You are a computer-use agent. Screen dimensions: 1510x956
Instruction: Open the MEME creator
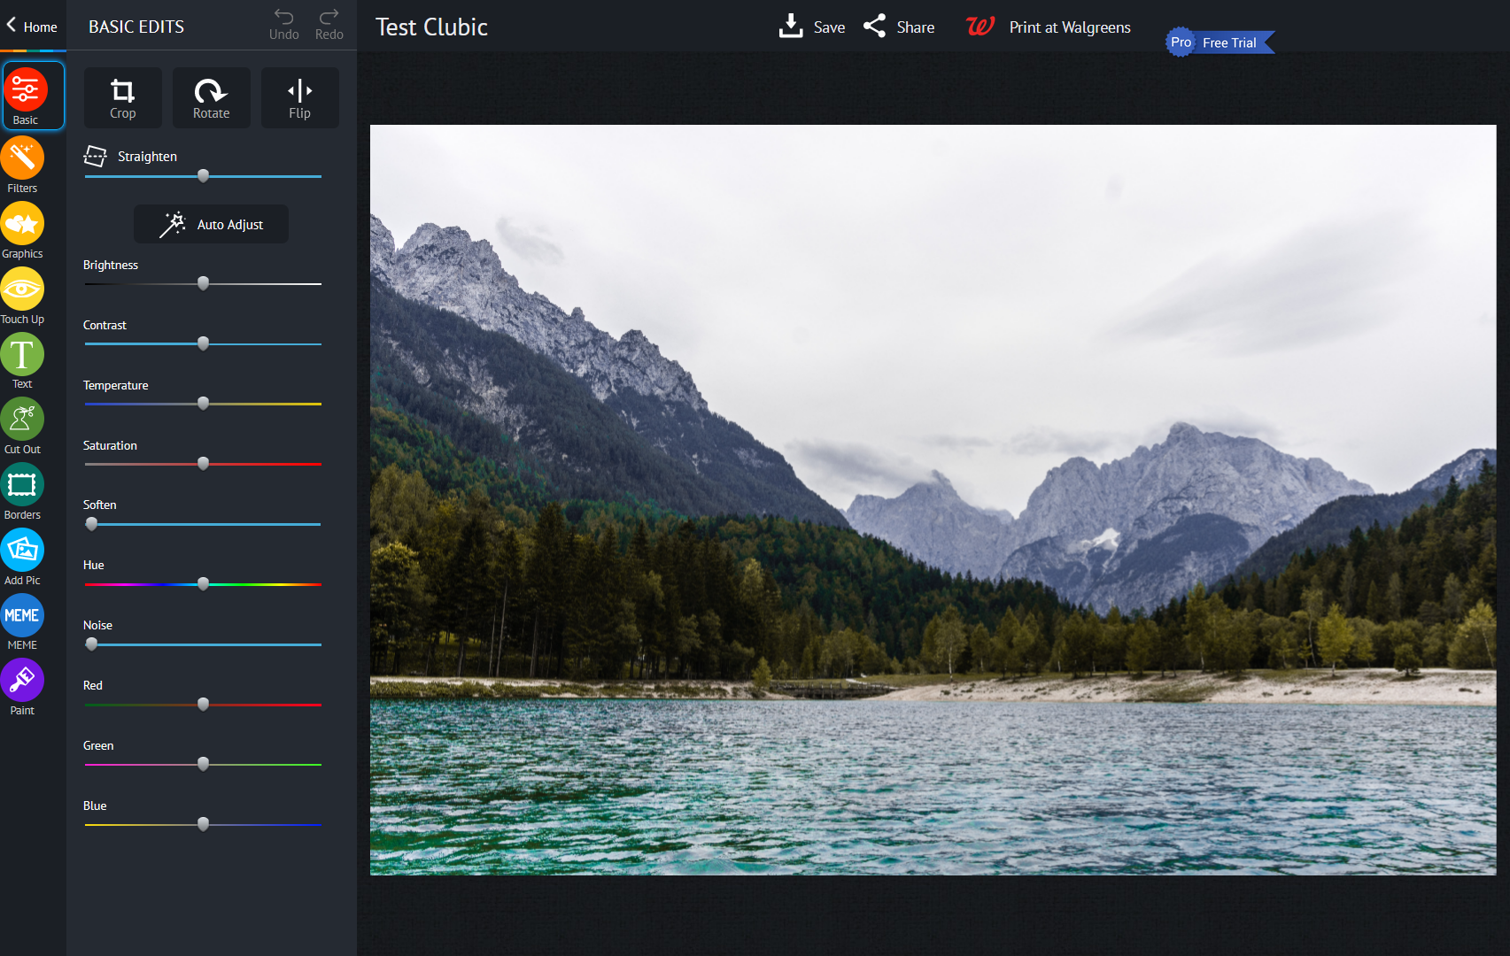22,616
